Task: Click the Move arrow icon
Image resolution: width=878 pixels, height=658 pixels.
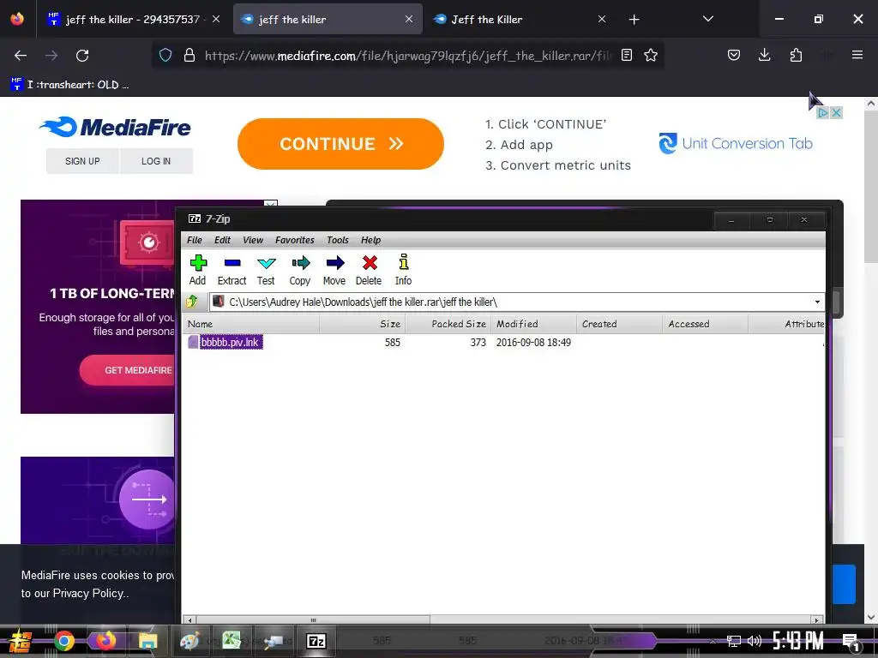Action: pyautogui.click(x=334, y=270)
